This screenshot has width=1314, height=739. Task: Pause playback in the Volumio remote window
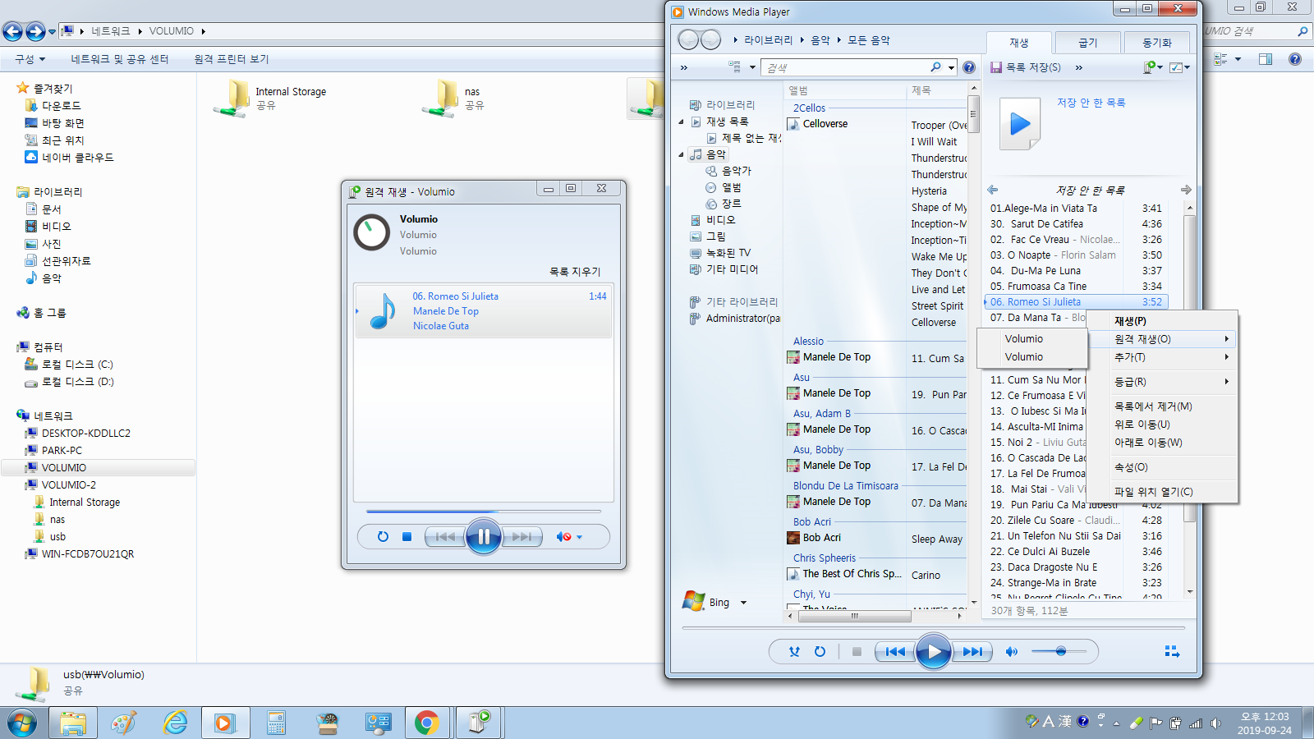[x=483, y=537]
